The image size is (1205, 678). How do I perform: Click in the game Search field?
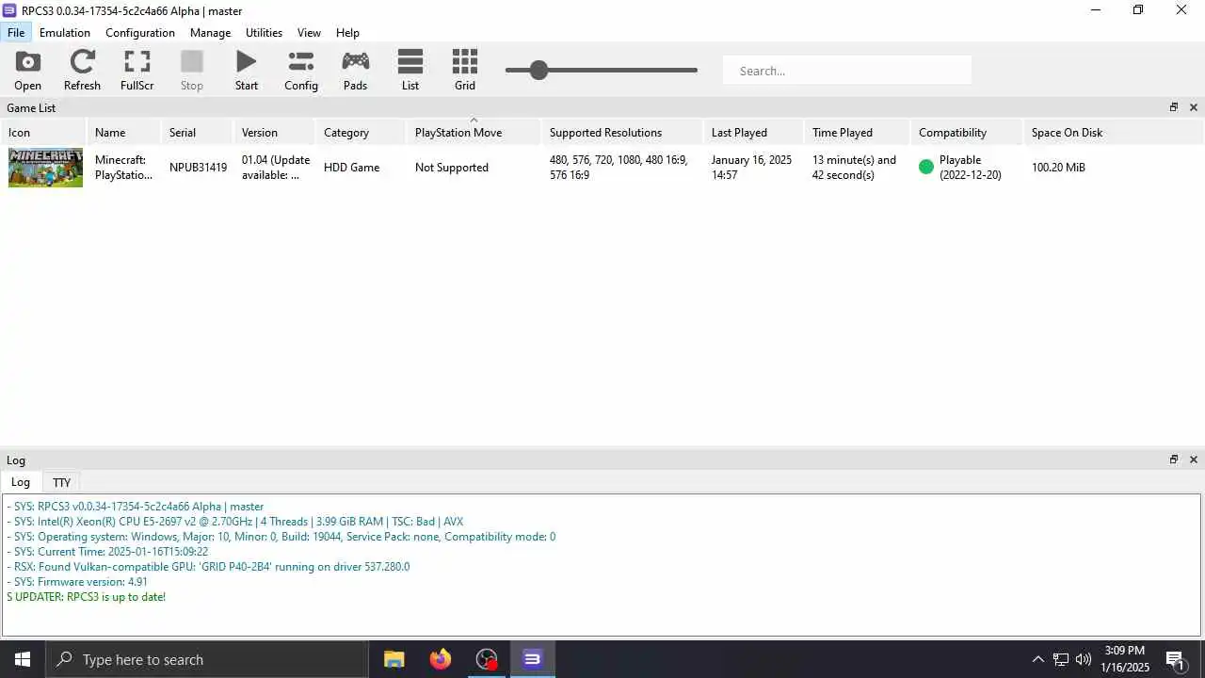point(847,71)
